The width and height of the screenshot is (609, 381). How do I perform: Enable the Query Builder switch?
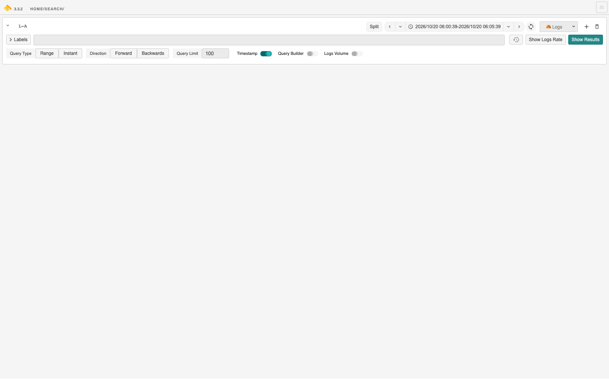tap(312, 54)
